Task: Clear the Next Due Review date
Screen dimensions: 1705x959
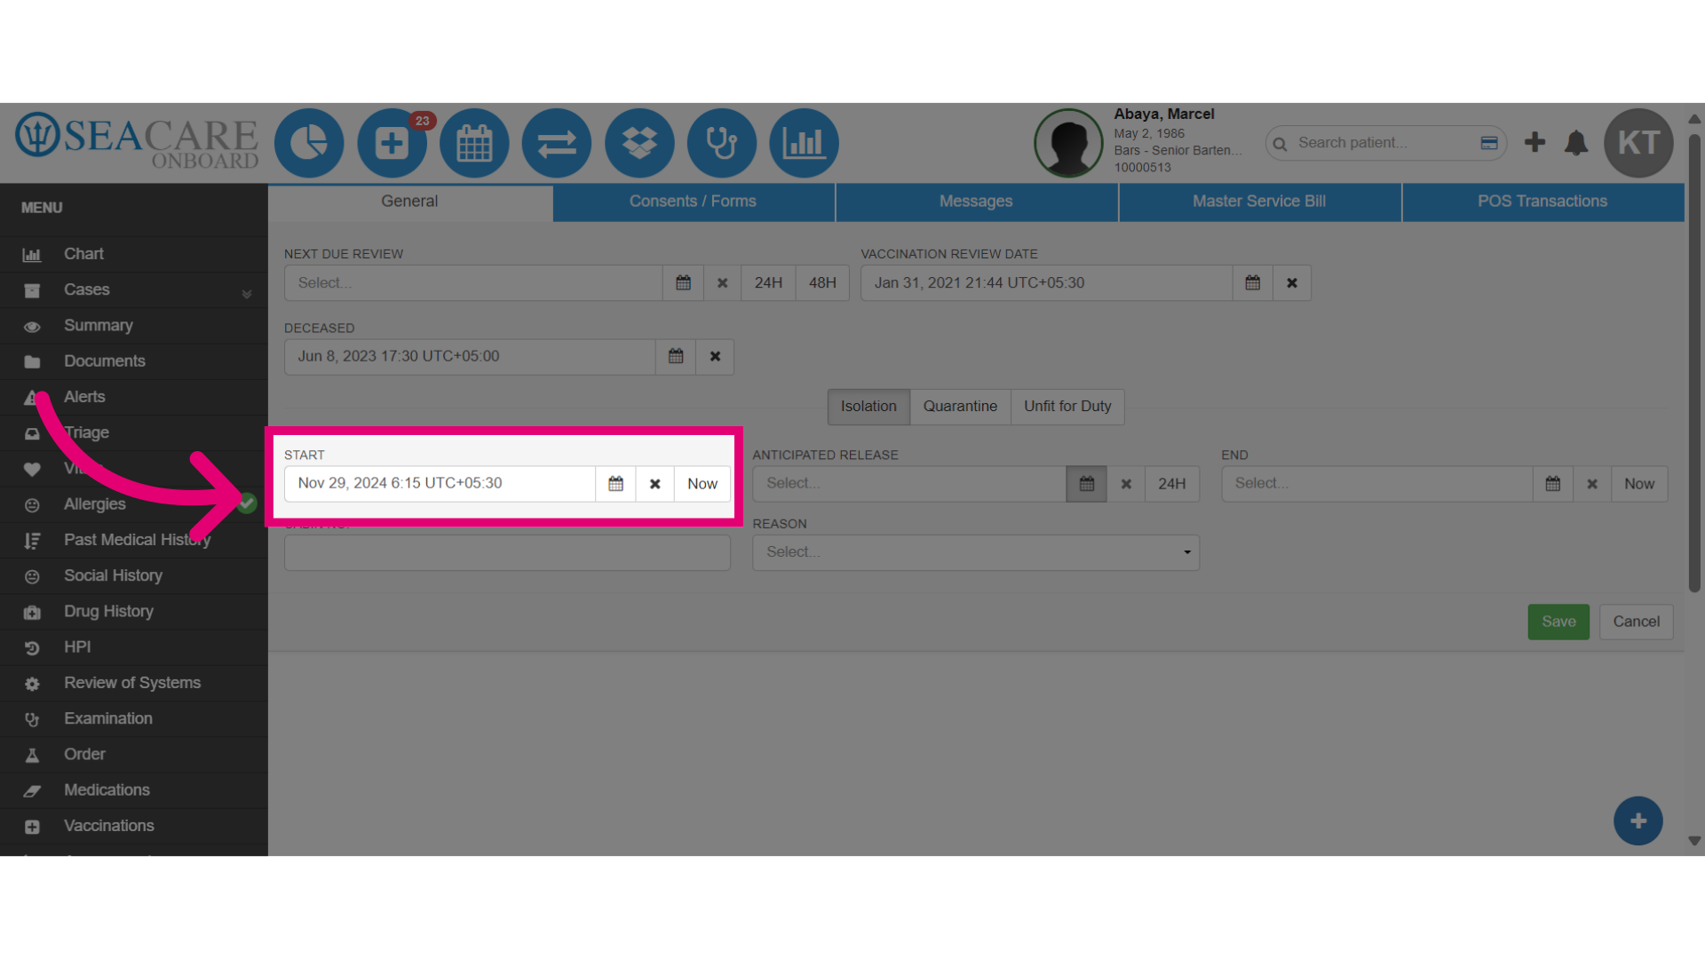Action: (x=723, y=283)
